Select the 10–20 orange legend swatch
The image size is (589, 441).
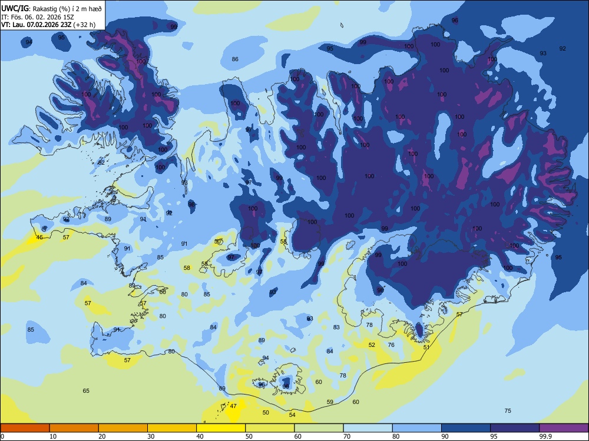pyautogui.click(x=74, y=428)
